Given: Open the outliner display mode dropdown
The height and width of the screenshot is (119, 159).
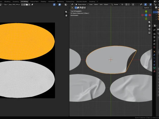Looking at the screenshot, I should [156, 5].
